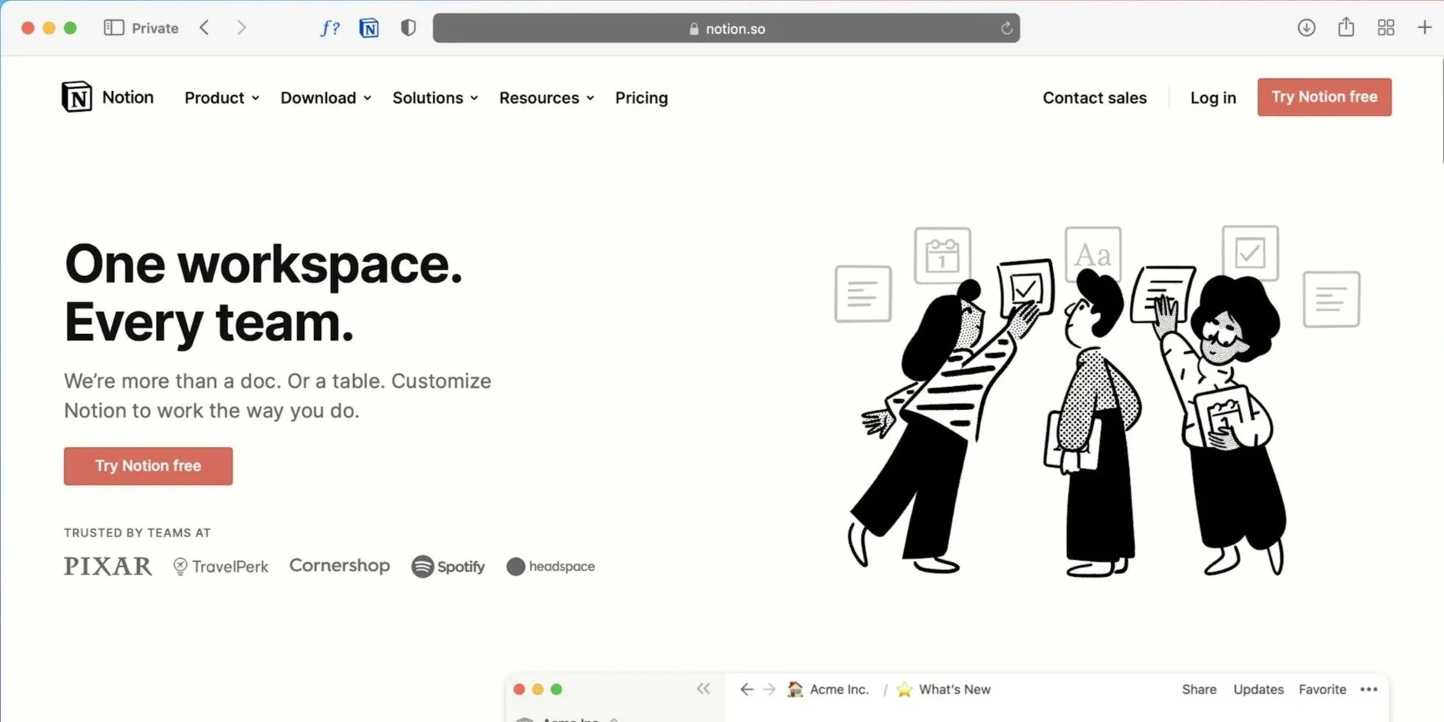This screenshot has height=722, width=1444.
Task: Click the hero illustration of three people
Action: coord(1097,401)
